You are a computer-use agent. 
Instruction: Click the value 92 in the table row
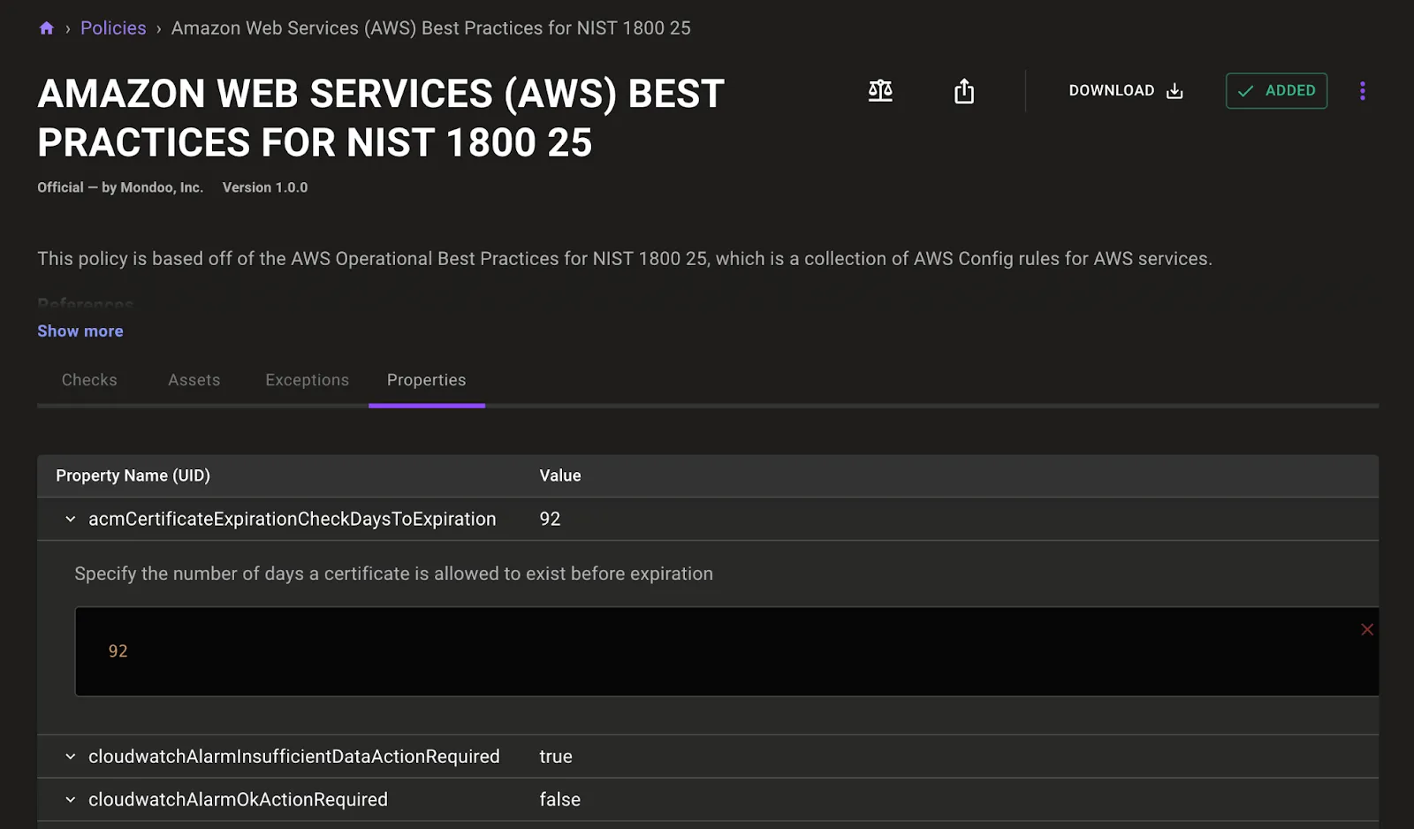click(550, 520)
